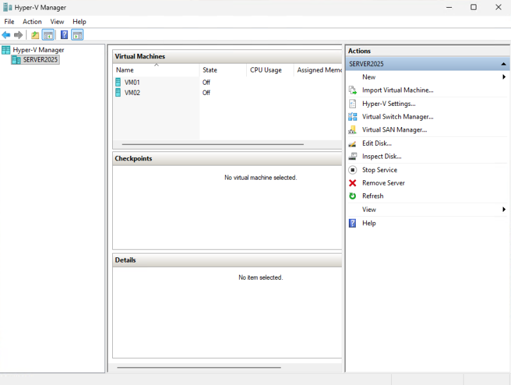
Task: Click the red X Remove Server icon
Action: 353,183
